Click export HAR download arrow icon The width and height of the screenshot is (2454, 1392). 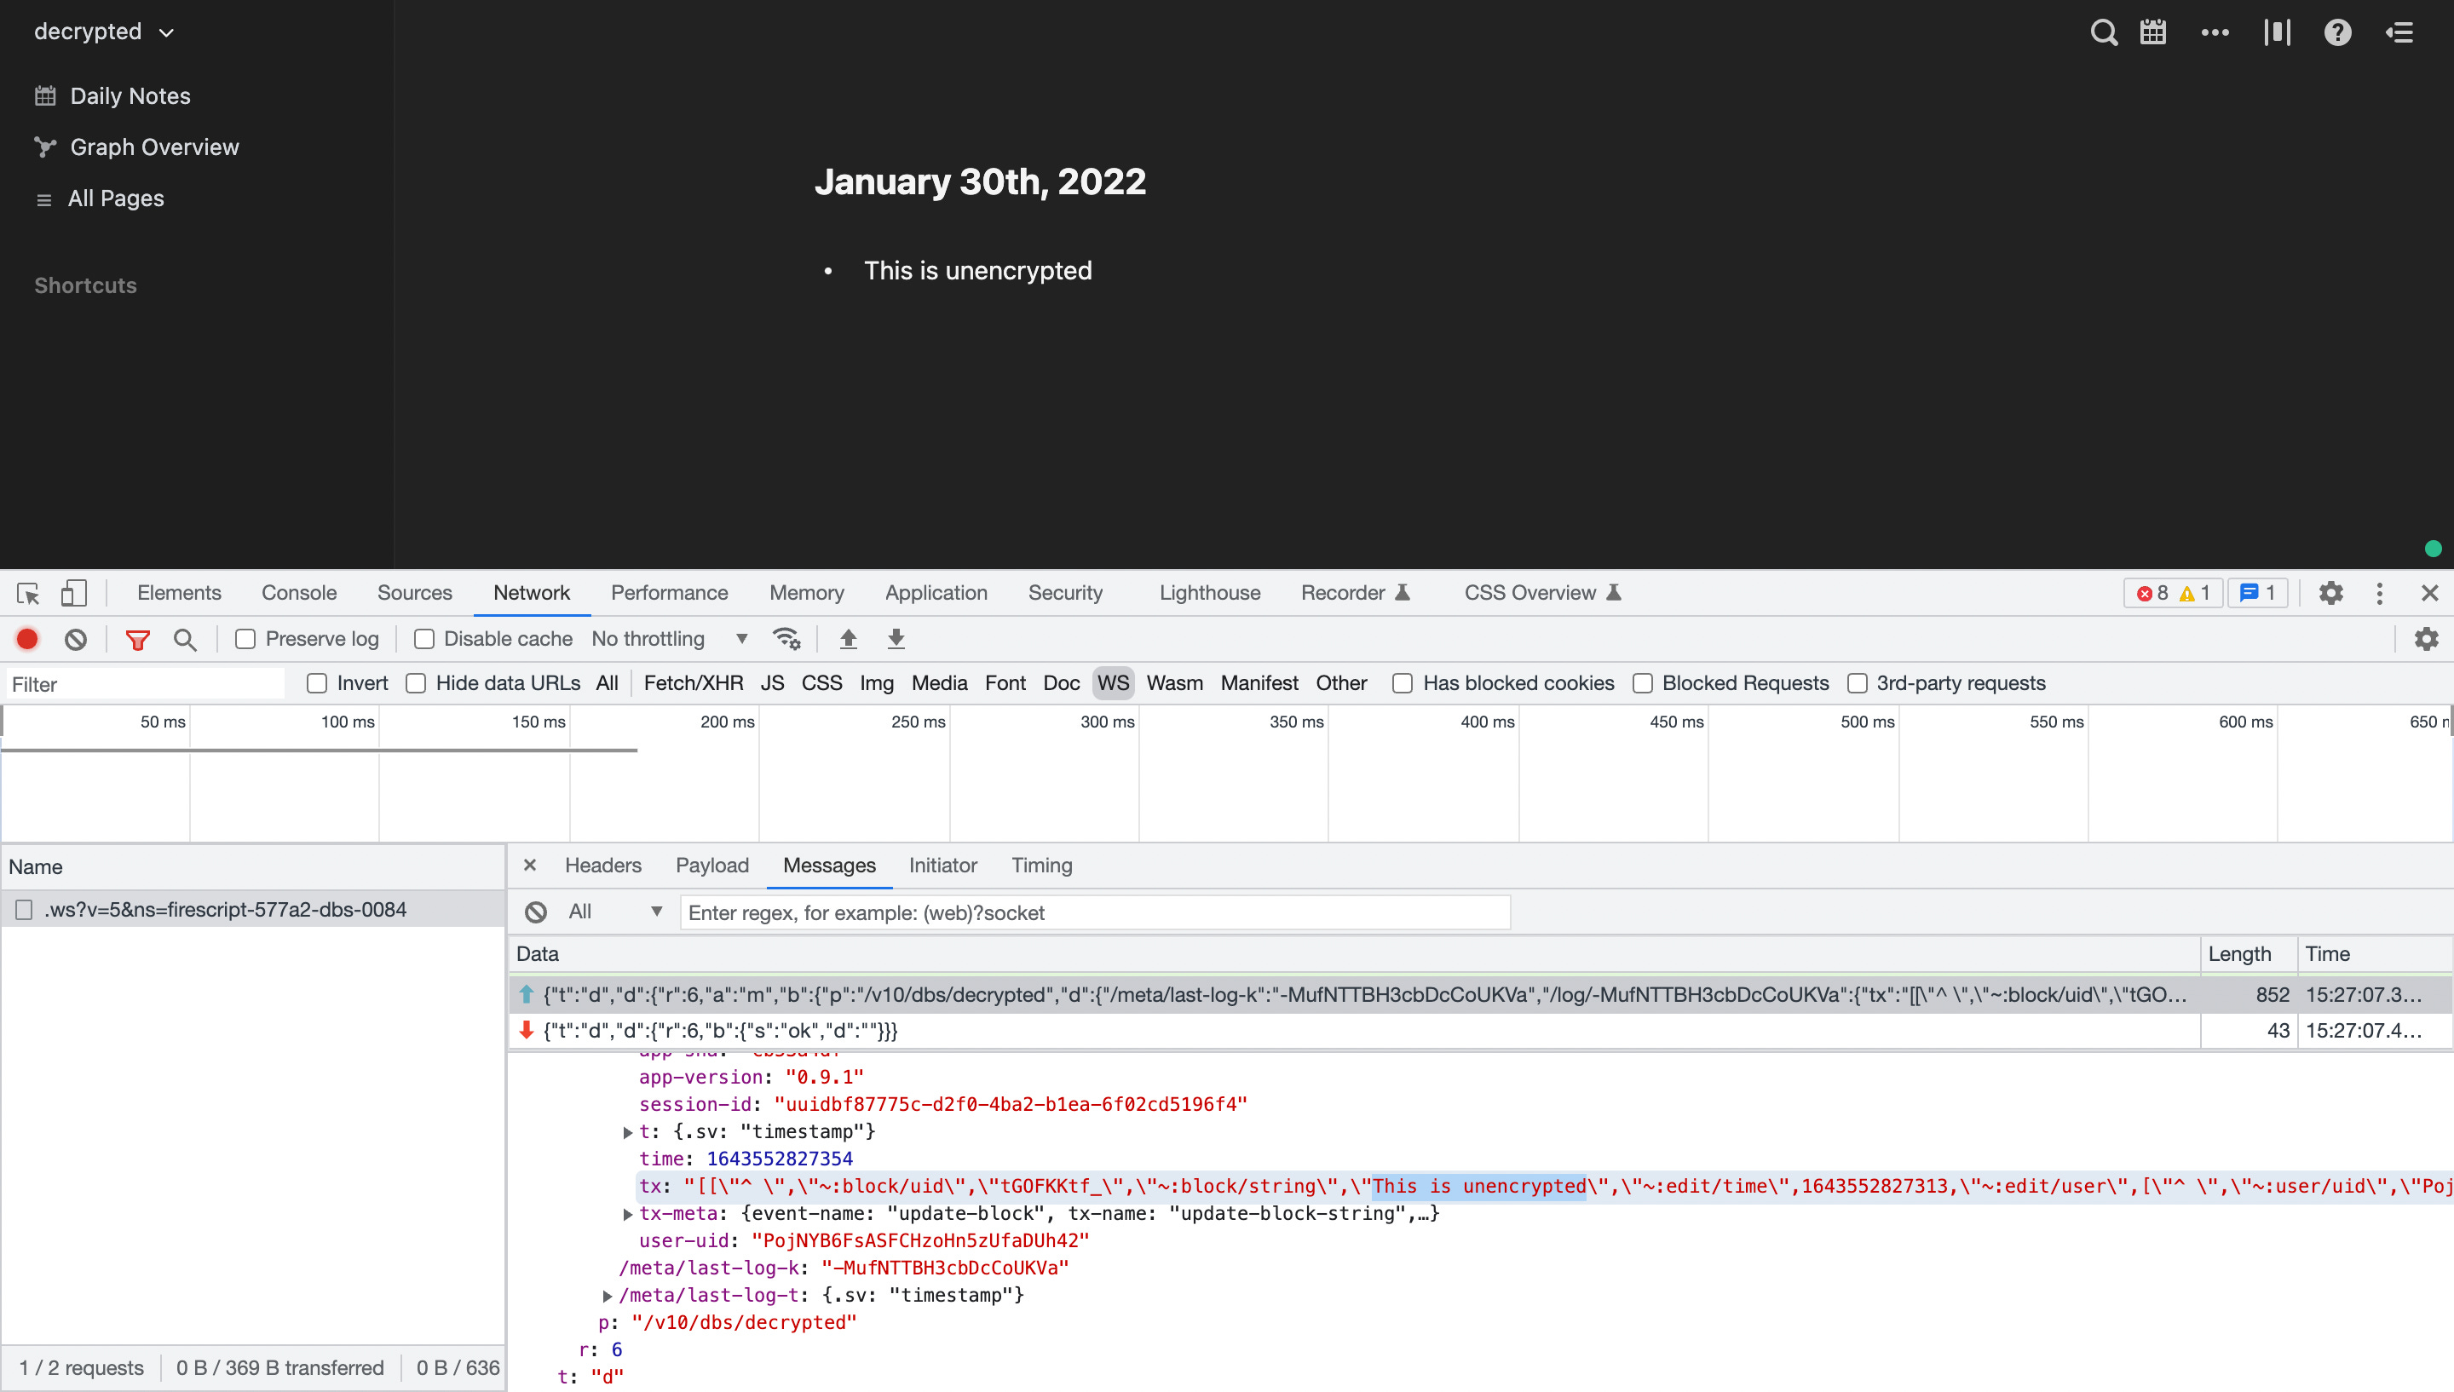896,639
